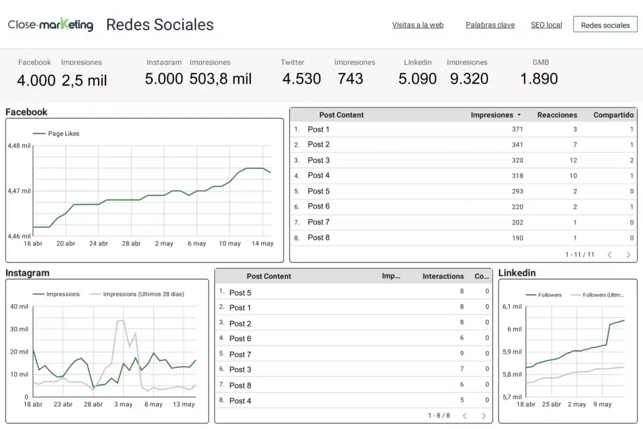Toggle Impressions (Ultimos 28 dias) legend series
The image size is (643, 429).
[x=137, y=294]
